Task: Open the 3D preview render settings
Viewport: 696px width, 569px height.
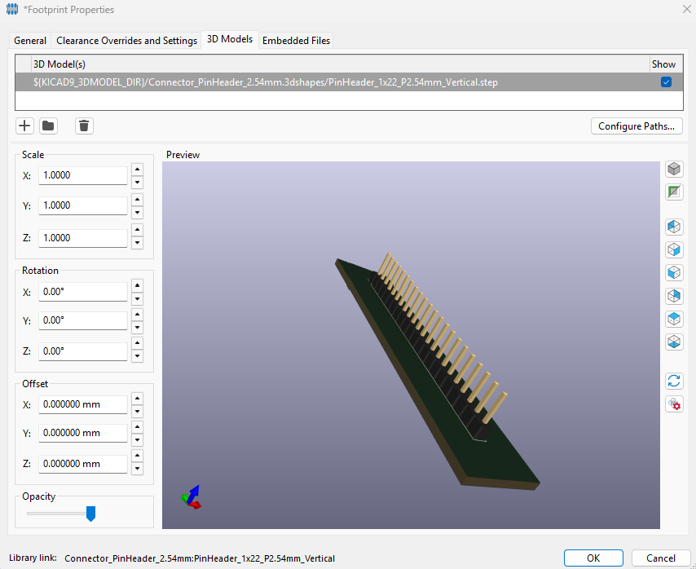Action: (x=674, y=404)
